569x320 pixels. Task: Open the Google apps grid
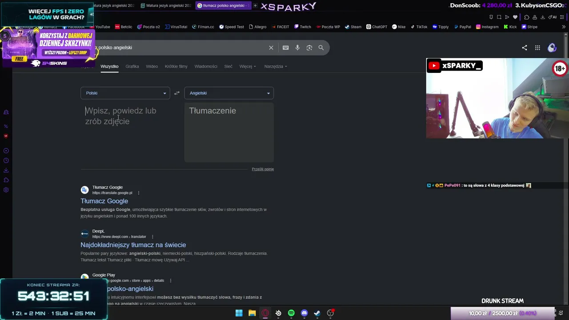click(x=537, y=48)
